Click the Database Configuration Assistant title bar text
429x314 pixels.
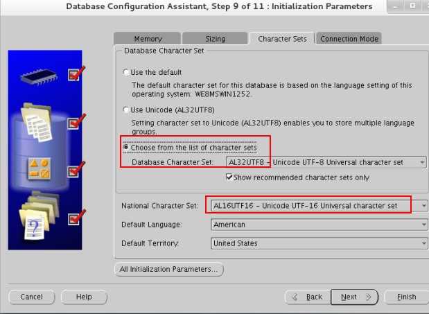tap(219, 6)
